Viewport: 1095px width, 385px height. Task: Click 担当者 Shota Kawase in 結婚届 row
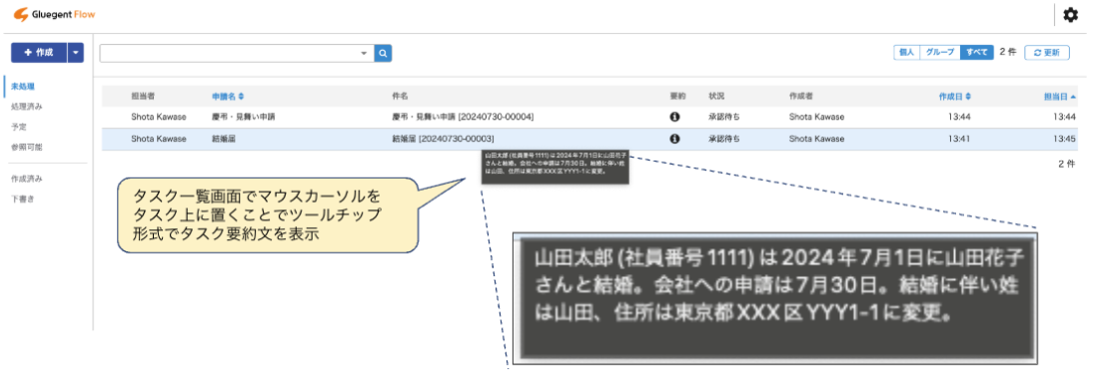(159, 139)
